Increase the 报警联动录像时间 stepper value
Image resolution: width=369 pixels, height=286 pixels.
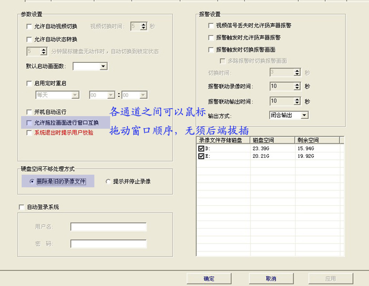coord(297,84)
